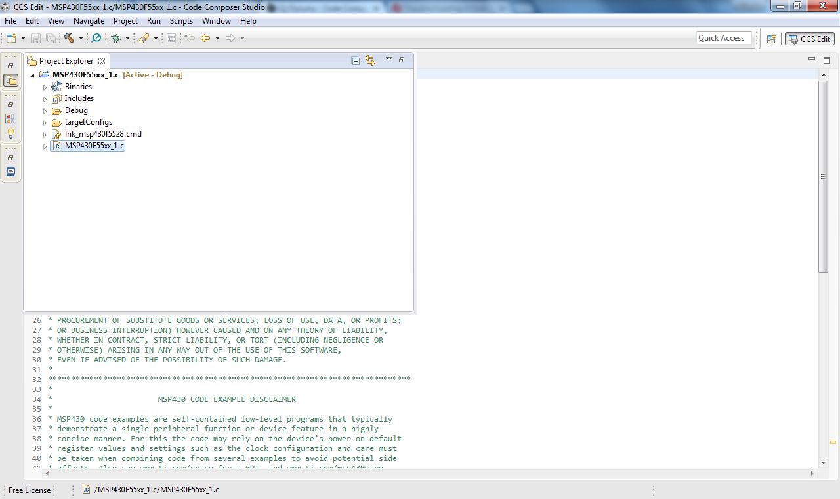Open the File menu

point(10,21)
